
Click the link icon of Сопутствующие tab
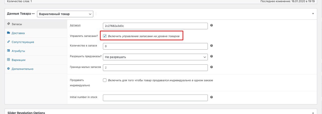[9, 42]
